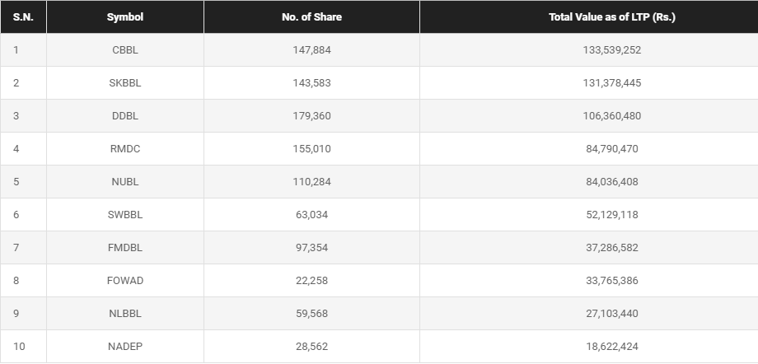
Task: Click share count 22,258 for FOWAD
Action: (x=311, y=280)
